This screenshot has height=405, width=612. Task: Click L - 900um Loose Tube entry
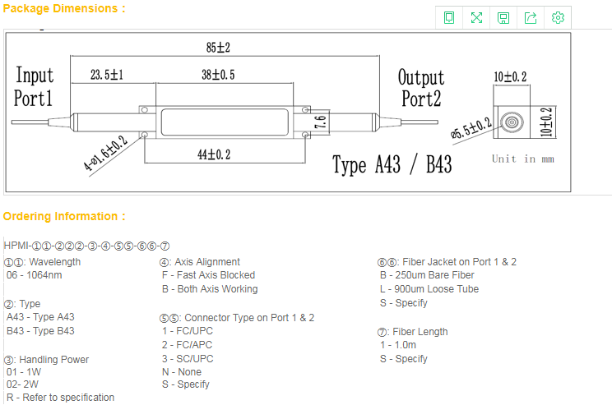pos(429,289)
